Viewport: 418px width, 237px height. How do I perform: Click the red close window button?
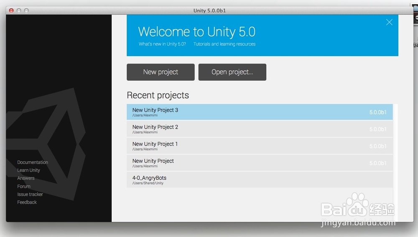coord(11,10)
